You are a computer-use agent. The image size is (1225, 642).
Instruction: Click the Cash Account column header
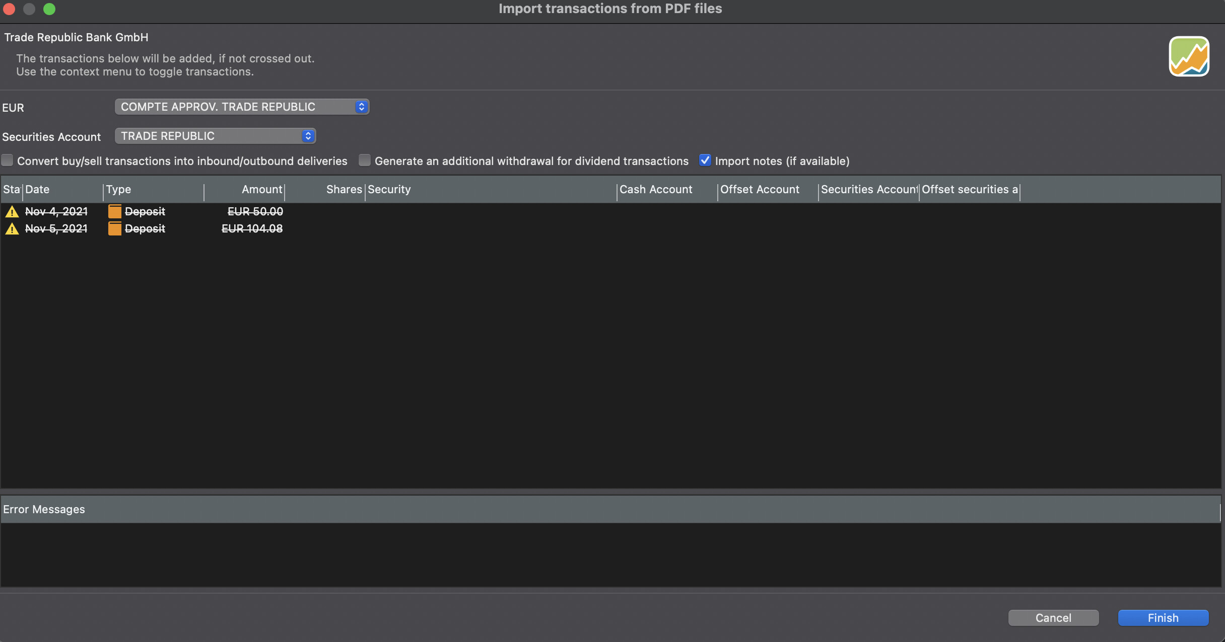667,190
